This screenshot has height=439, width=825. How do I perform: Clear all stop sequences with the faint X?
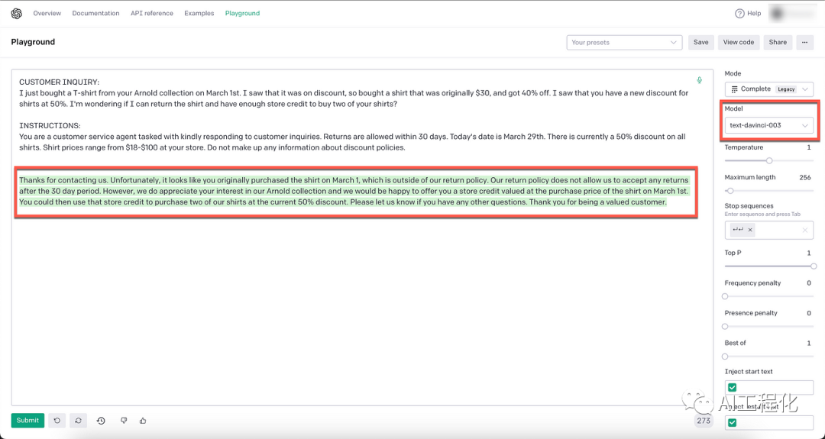[804, 231]
